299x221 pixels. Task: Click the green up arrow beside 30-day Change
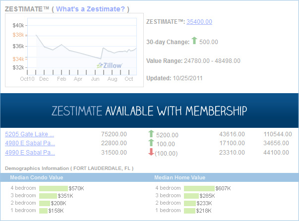click(194, 41)
